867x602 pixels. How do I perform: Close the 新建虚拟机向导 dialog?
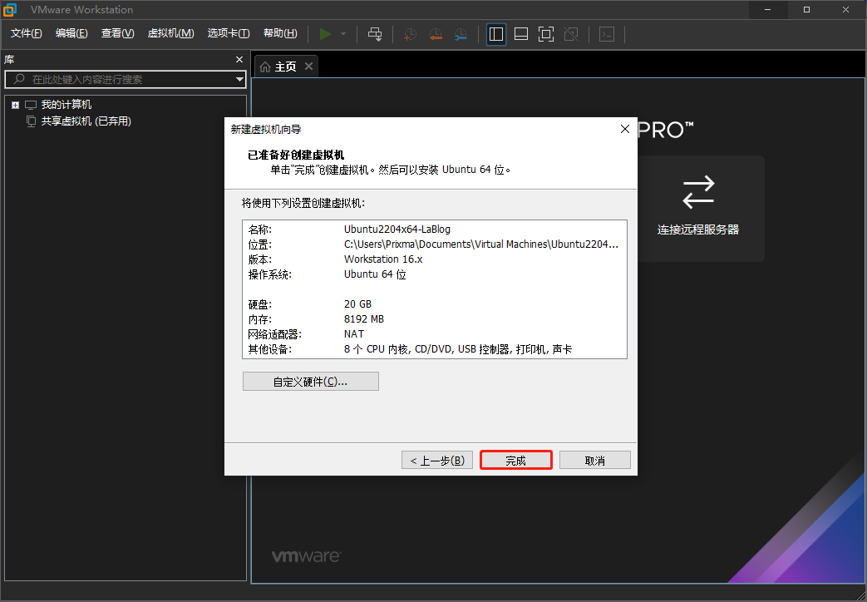pos(625,129)
